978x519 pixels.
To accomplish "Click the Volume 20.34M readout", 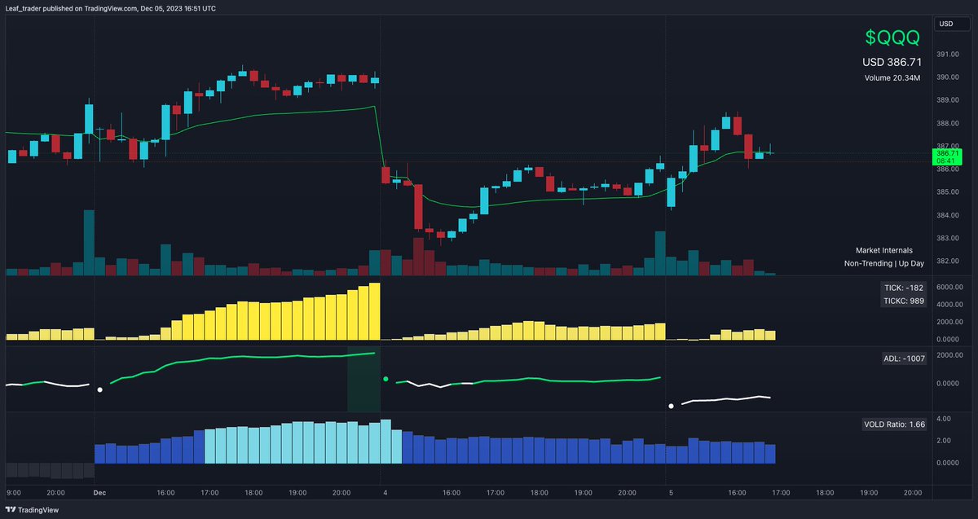I will 893,77.
